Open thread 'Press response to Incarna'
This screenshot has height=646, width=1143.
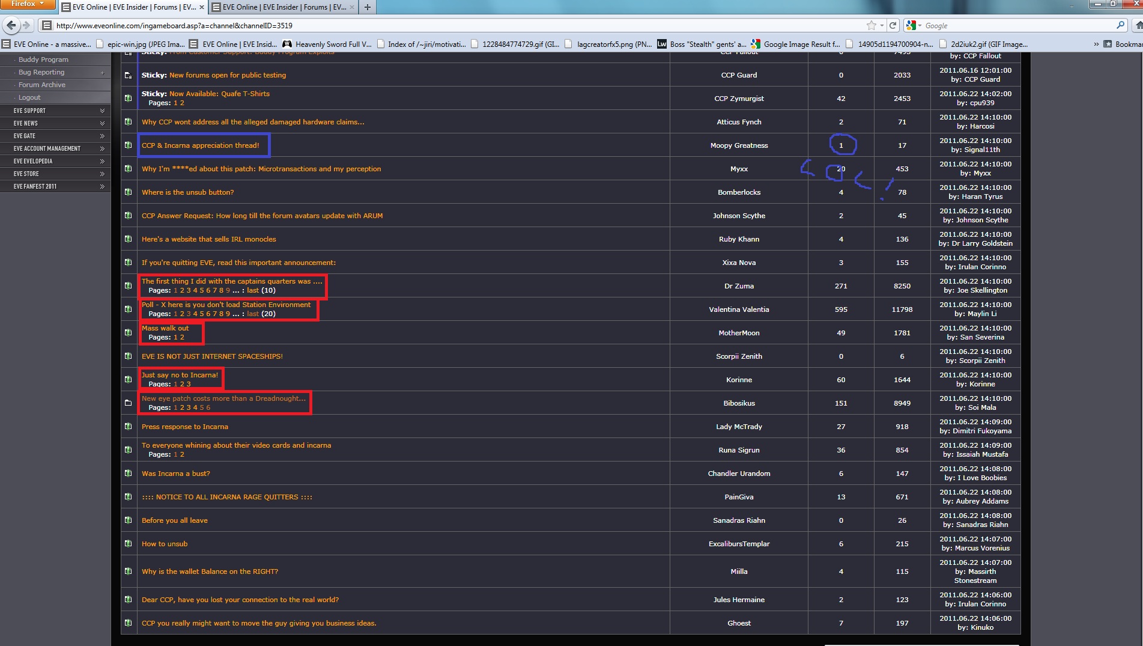click(185, 427)
